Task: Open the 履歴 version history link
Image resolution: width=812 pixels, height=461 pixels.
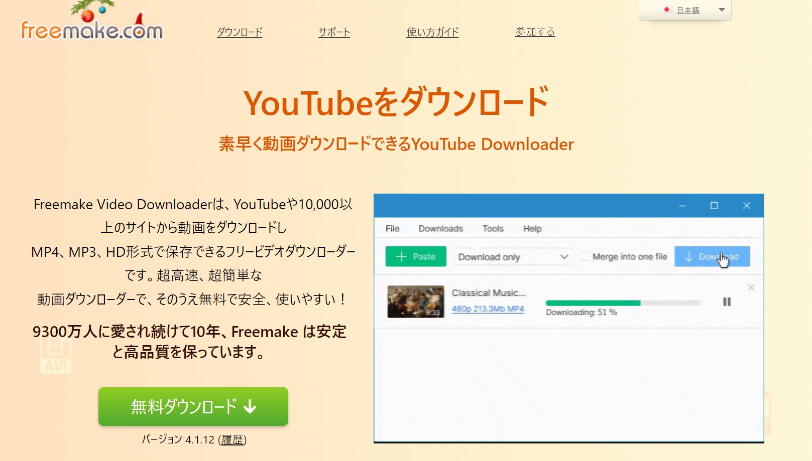Action: (232, 440)
